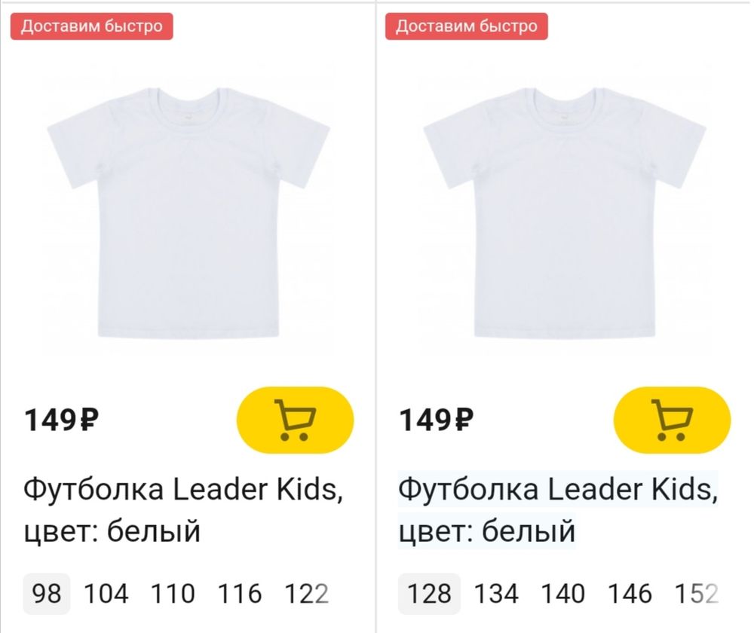Pick size 110 option
This screenshot has height=633, width=754.
[x=173, y=594]
